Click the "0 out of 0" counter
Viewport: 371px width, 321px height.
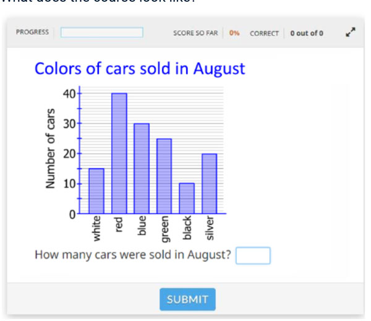[x=306, y=33]
